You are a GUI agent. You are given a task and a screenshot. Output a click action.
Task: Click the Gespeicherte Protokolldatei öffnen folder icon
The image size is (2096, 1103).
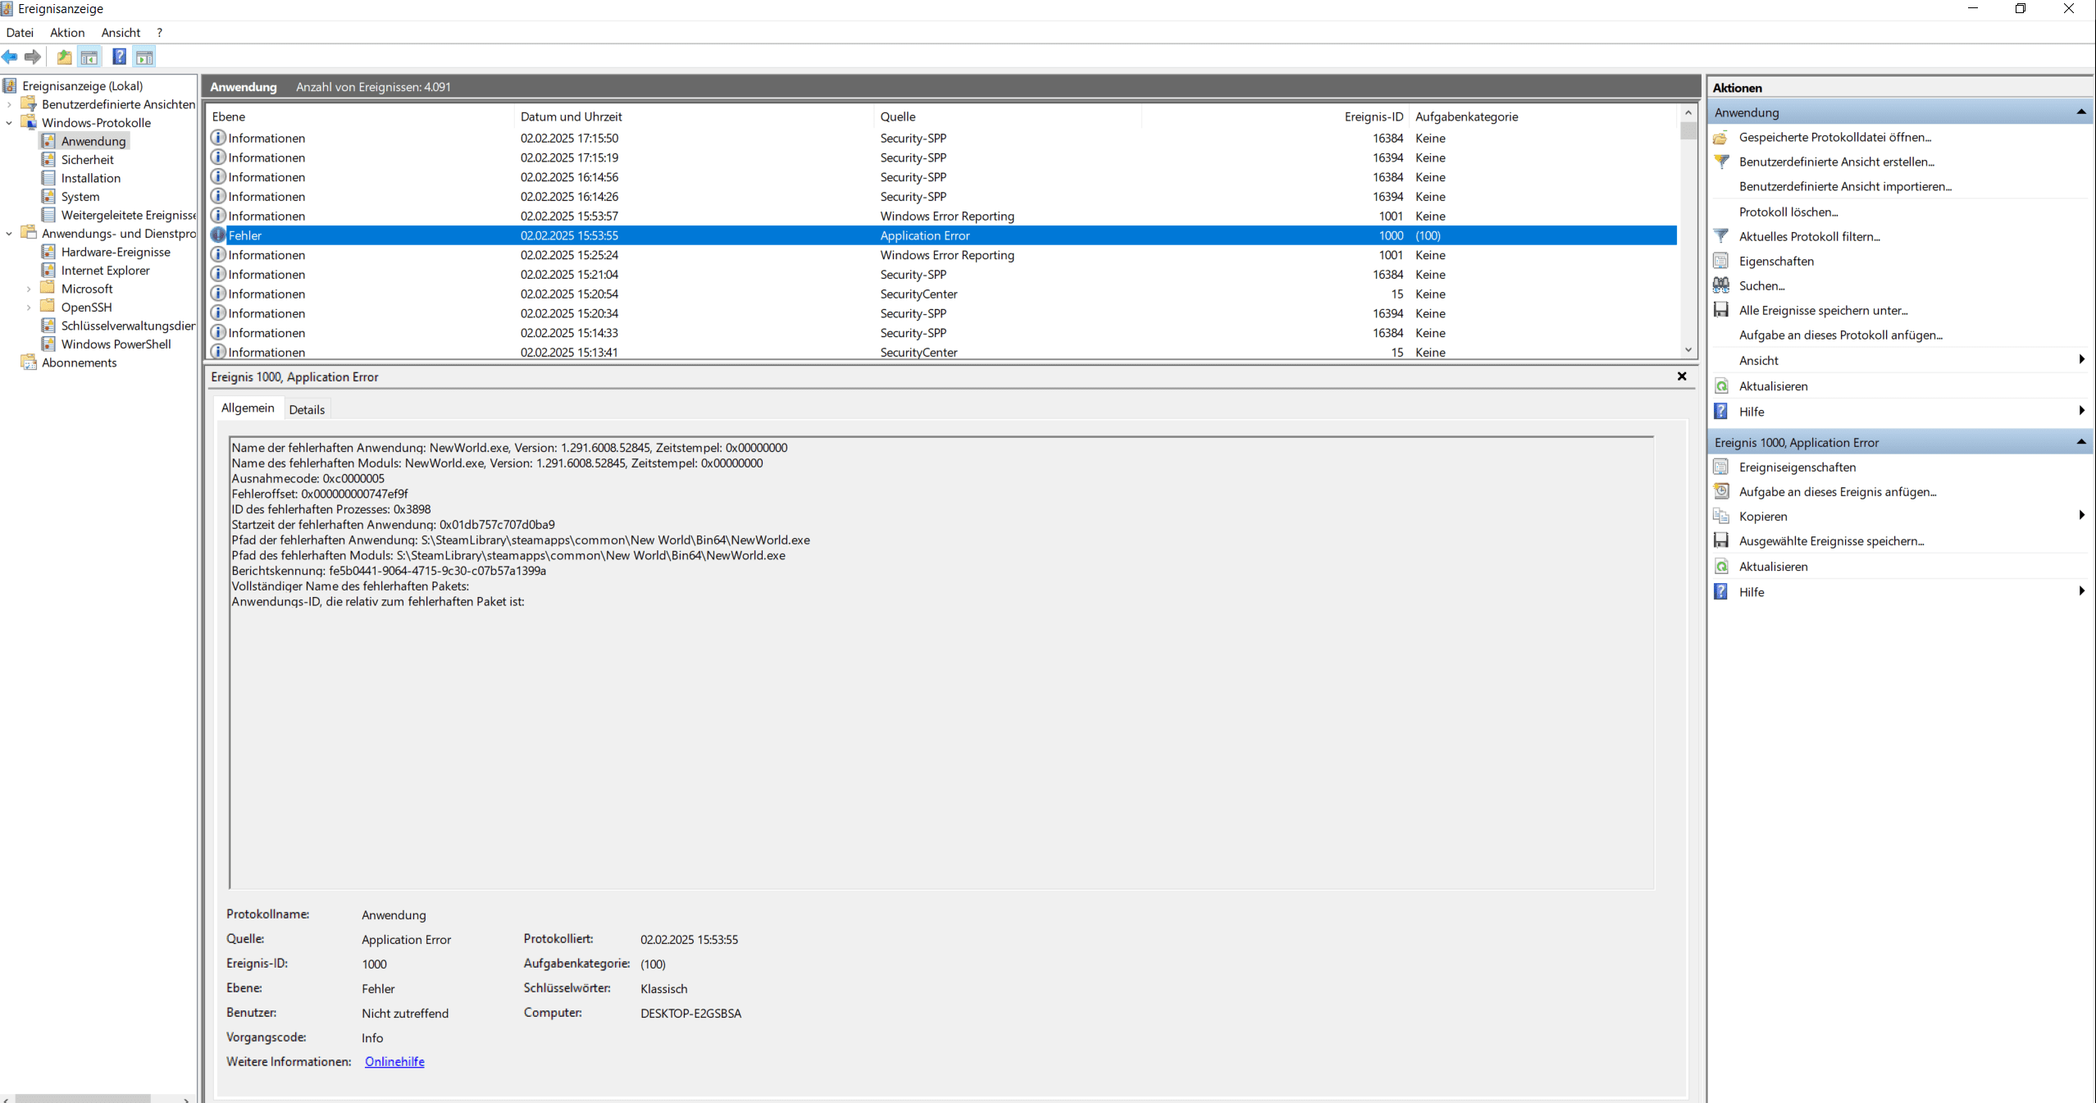1721,137
